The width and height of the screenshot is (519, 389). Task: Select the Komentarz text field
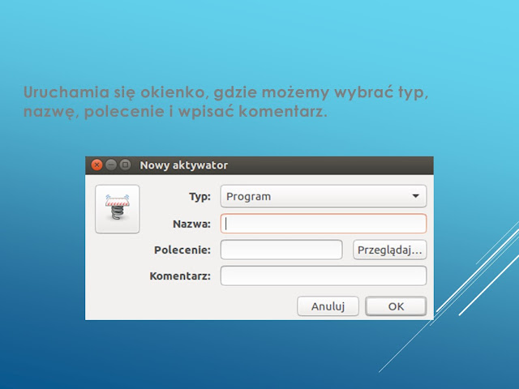[x=324, y=276]
